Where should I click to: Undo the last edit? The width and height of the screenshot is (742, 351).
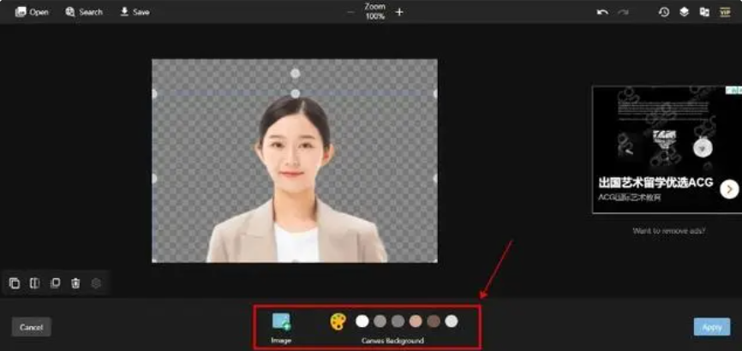point(602,12)
